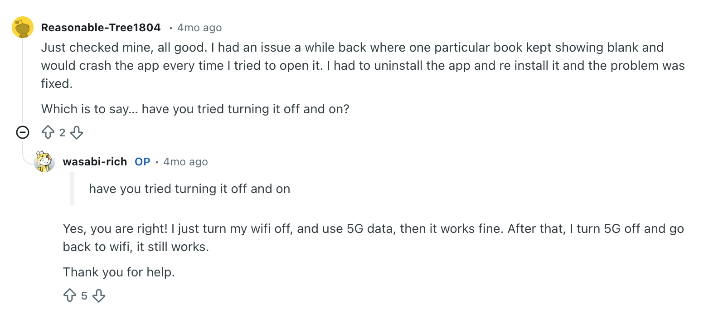Toggle the upvote on the top comment
This screenshot has width=728, height=319.
[x=49, y=132]
